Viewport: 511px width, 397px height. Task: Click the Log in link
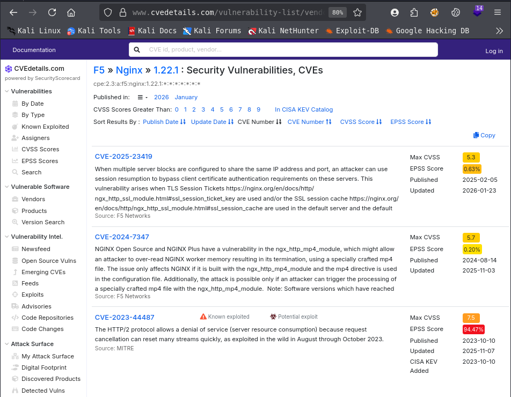[494, 51]
